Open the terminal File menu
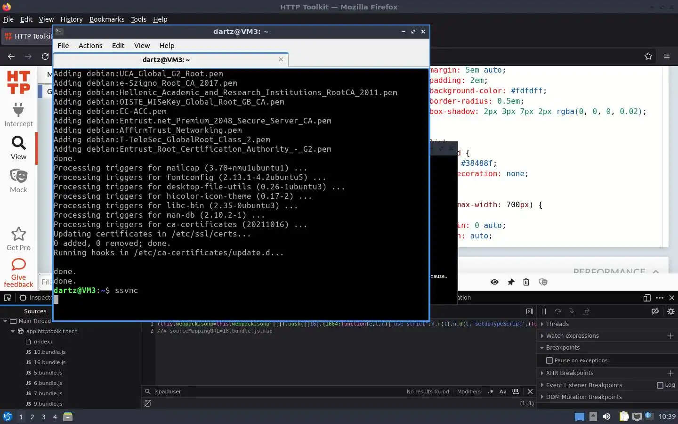The width and height of the screenshot is (678, 424). click(63, 46)
